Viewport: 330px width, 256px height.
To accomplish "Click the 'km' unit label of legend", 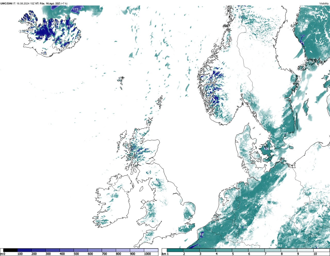I will [163, 254].
